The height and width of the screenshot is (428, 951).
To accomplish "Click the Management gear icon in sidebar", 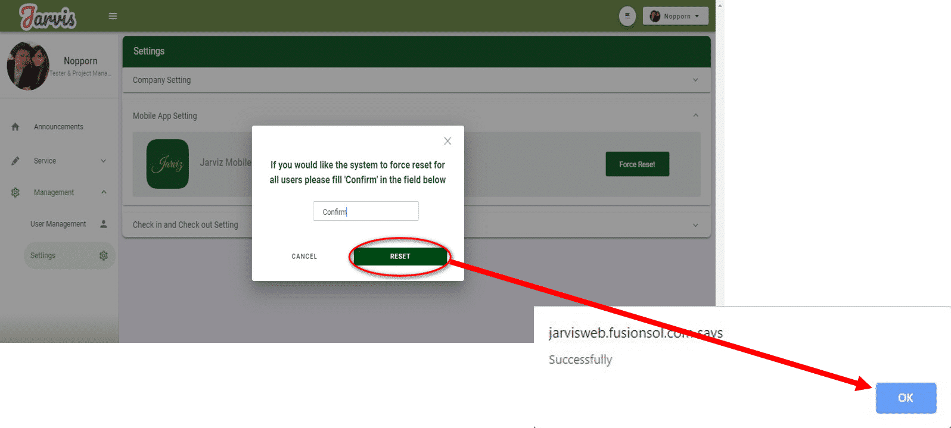I will click(15, 192).
